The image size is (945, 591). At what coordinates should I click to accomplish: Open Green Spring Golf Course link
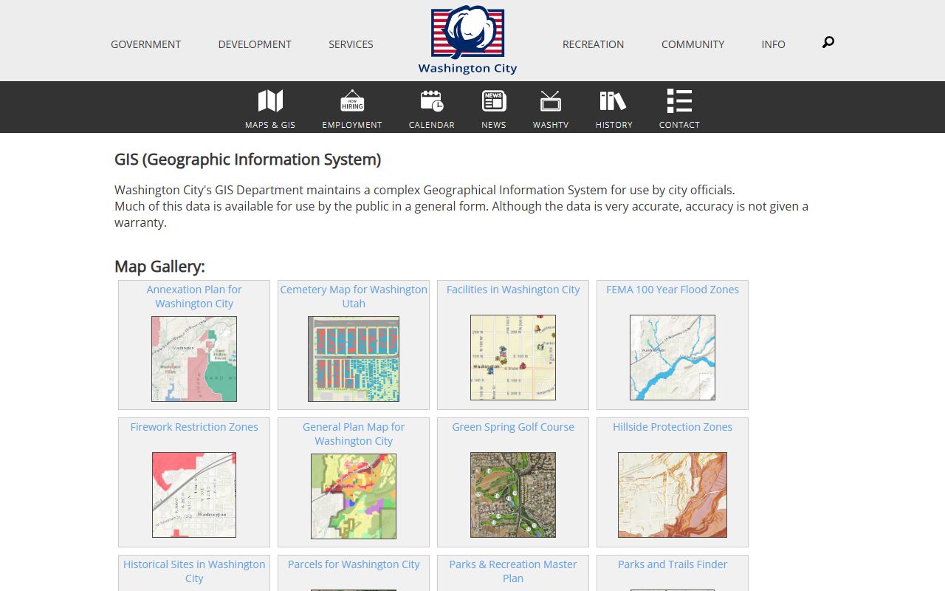513,427
